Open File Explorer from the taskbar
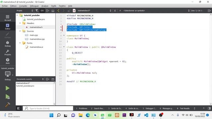Screen dimensions: 212x119 [x=80, y=115]
